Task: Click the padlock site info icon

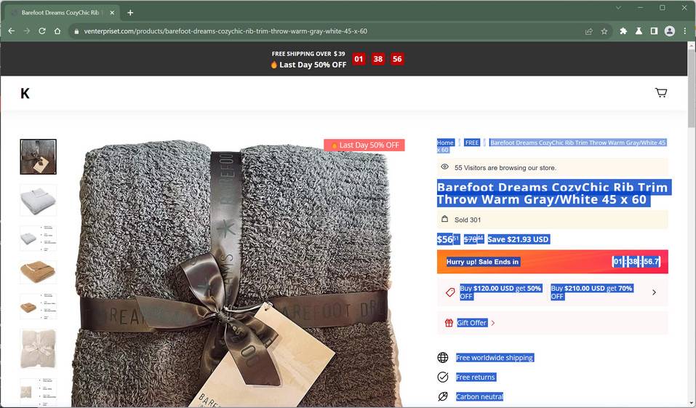Action: (x=76, y=31)
